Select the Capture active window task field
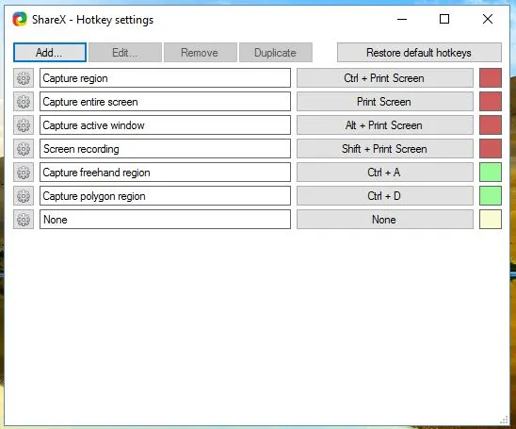This screenshot has width=516, height=429. tap(165, 125)
